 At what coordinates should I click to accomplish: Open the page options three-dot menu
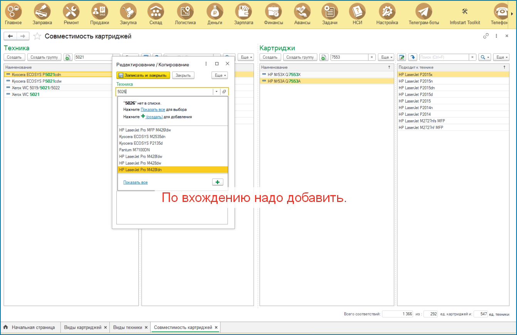[x=497, y=36]
